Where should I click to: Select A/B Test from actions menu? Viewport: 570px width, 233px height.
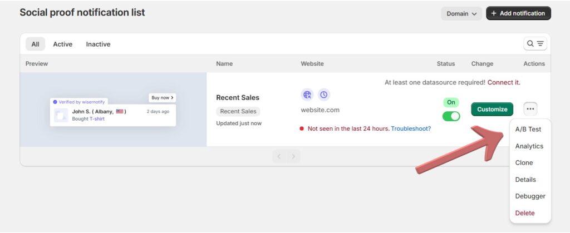[528, 129]
